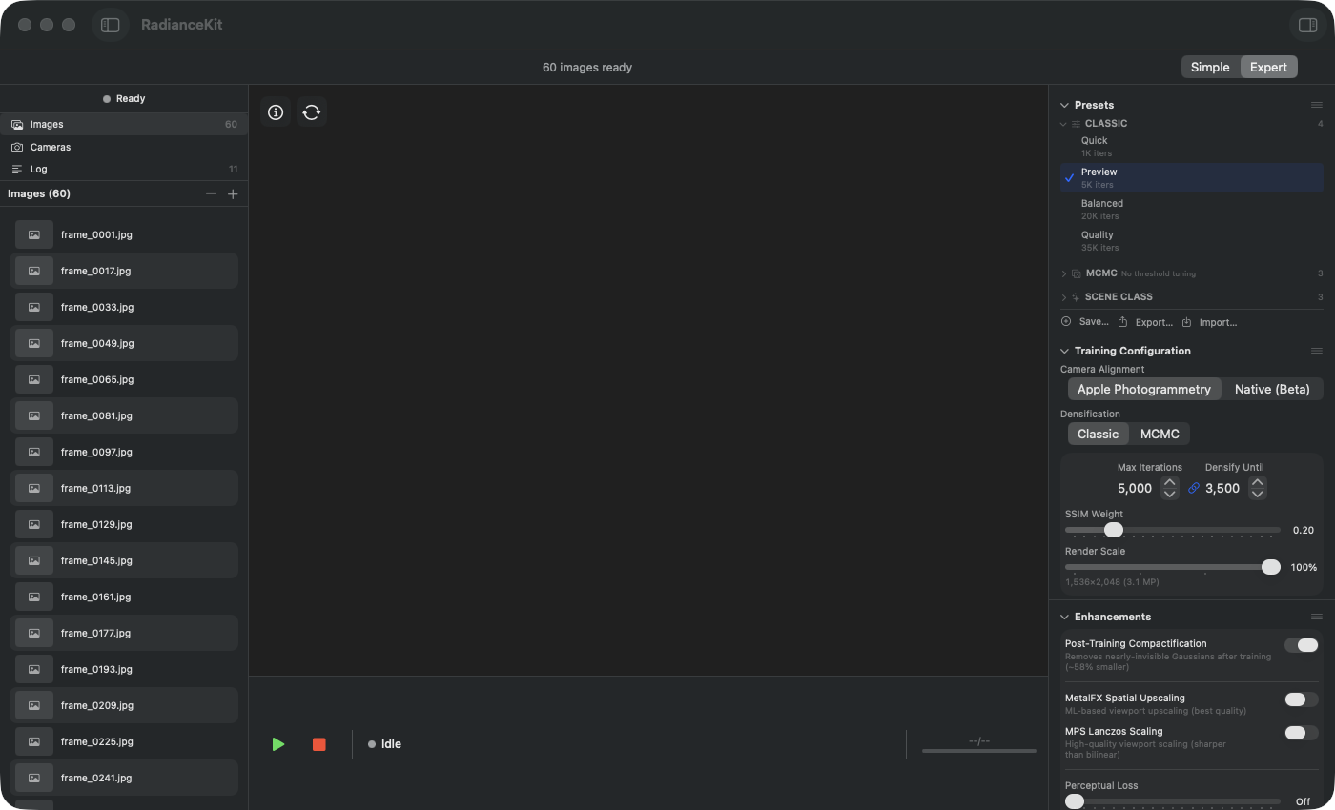Screen dimensions: 1335x810
Task: Select Apple Photogrammetry camera alignment
Action: 1144,389
